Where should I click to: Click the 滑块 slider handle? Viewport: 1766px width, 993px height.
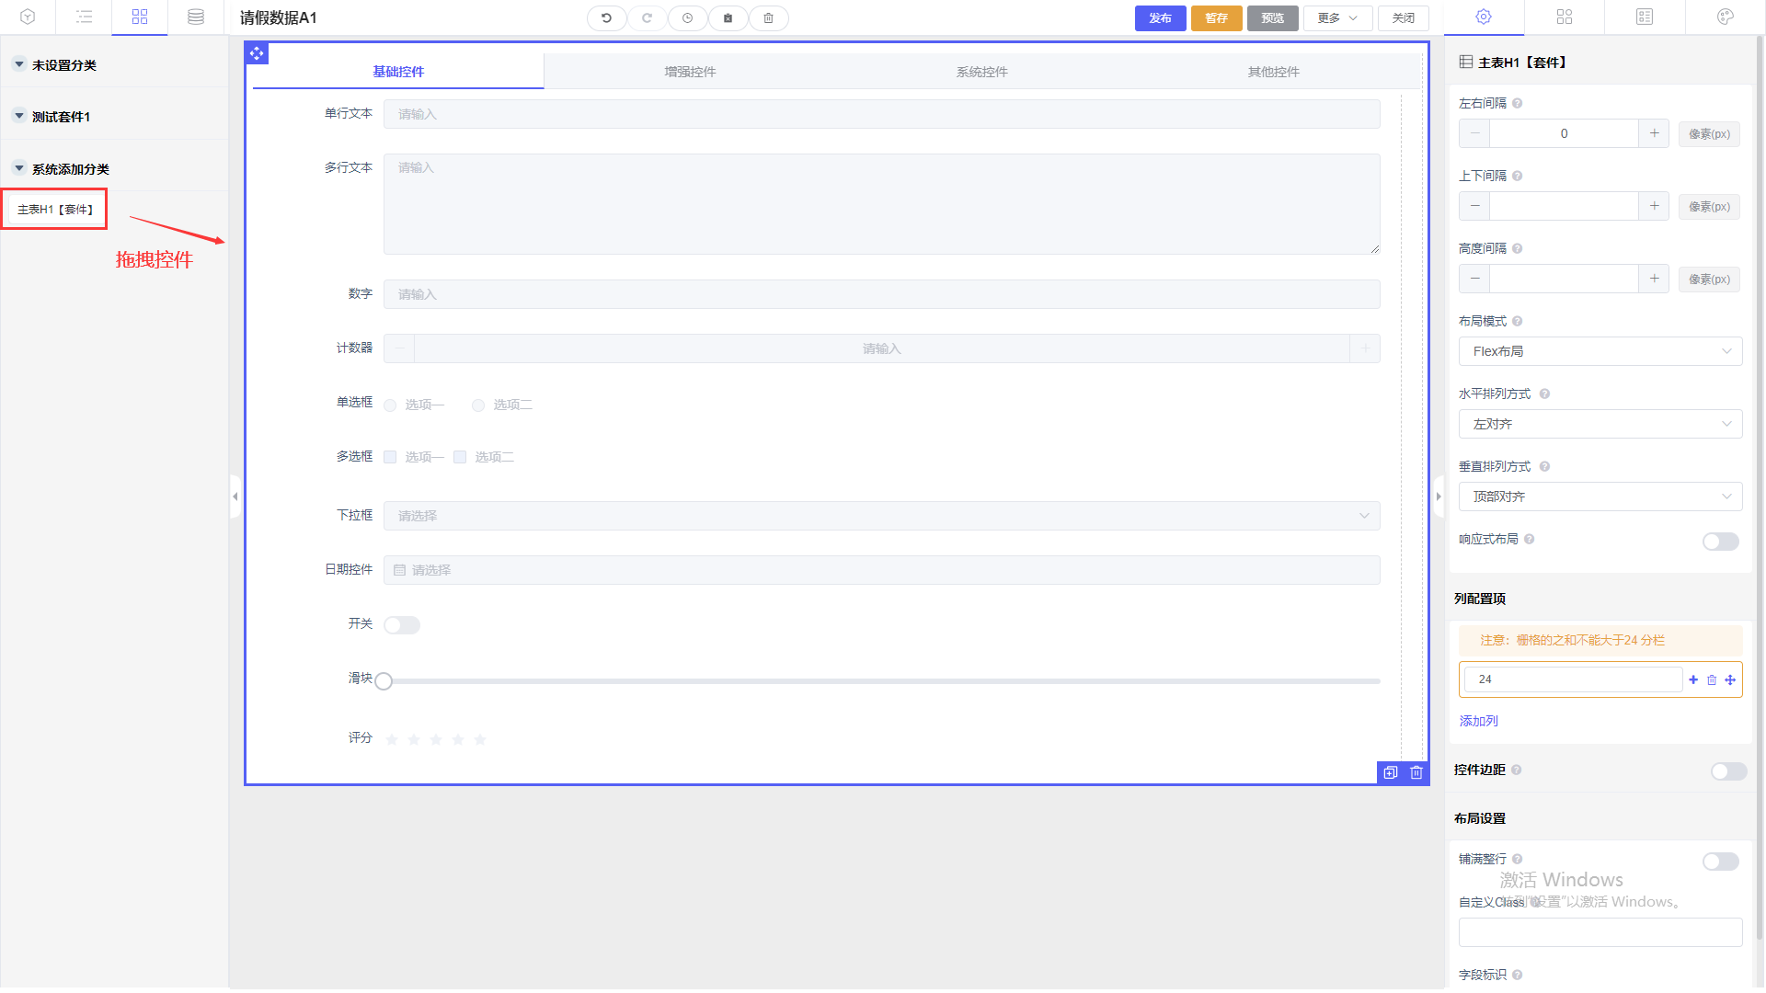point(384,681)
